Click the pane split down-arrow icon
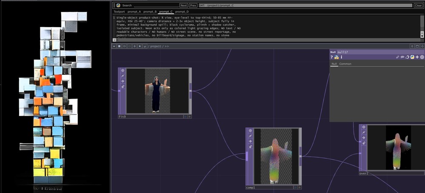Image resolution: width=425 pixels, height=193 pixels. point(422,46)
